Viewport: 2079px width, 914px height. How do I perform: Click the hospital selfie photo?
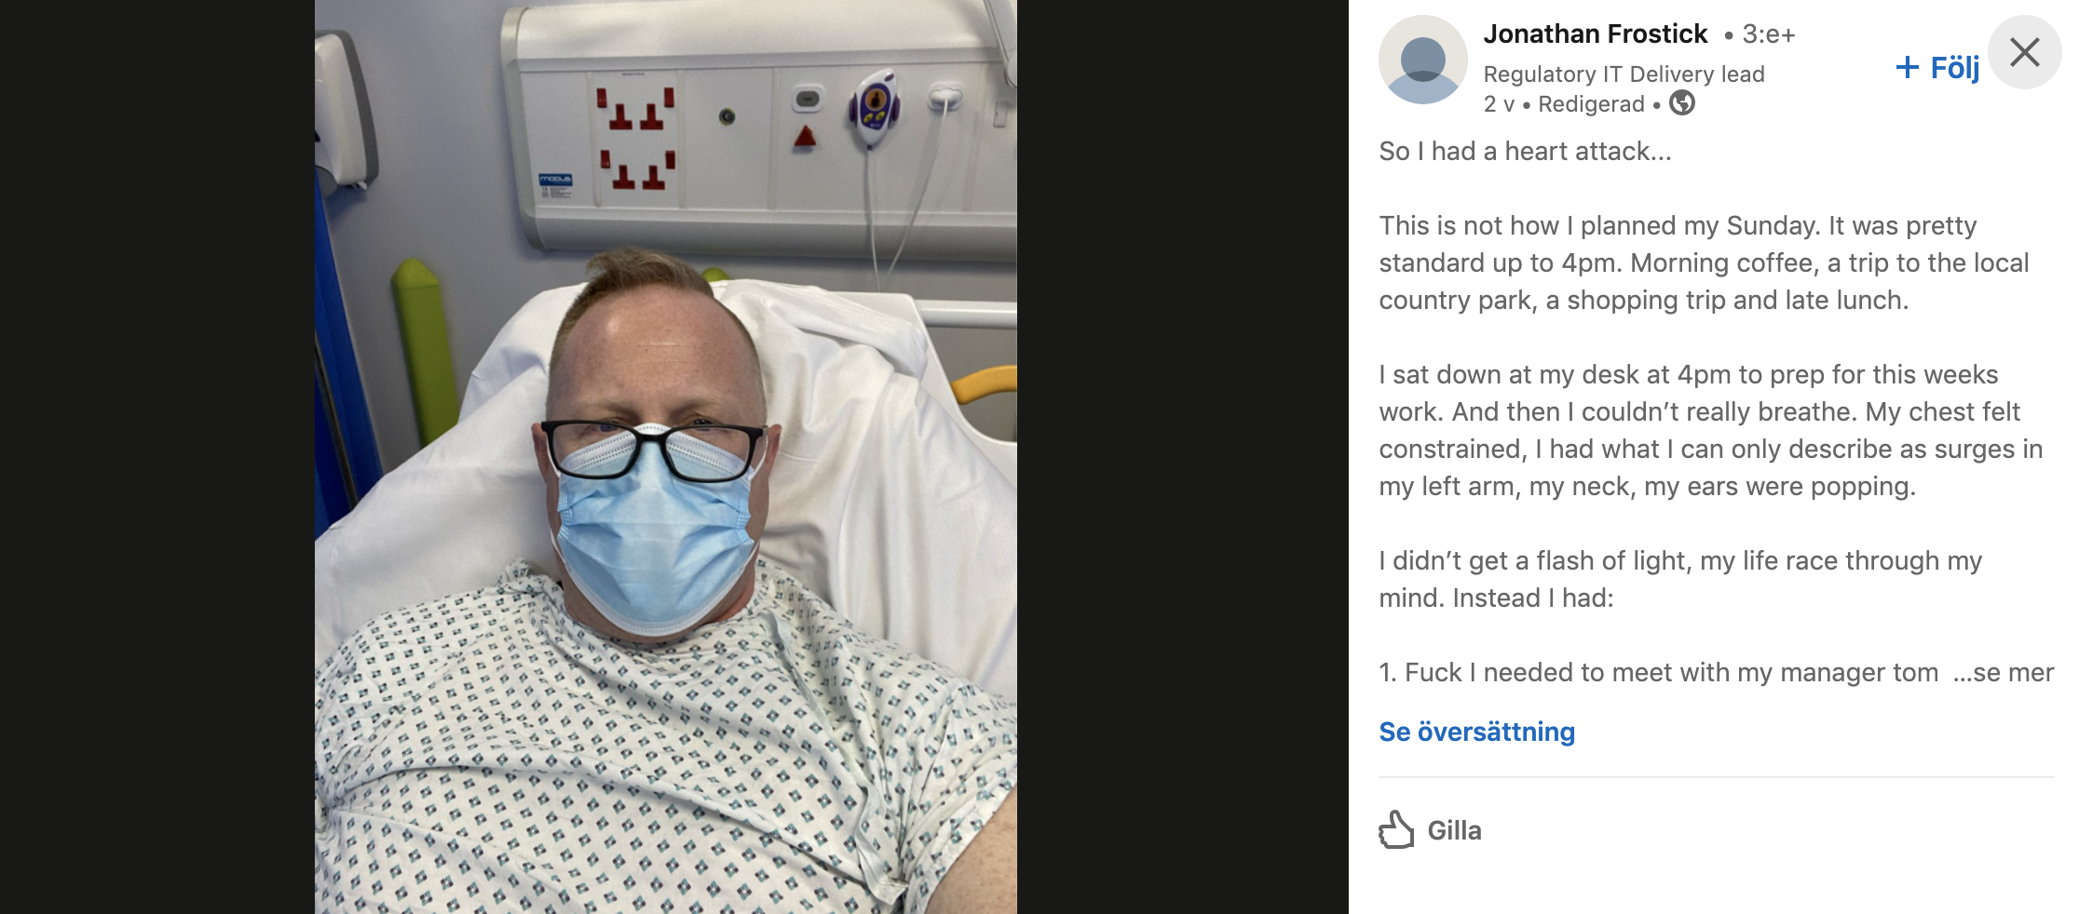665,457
